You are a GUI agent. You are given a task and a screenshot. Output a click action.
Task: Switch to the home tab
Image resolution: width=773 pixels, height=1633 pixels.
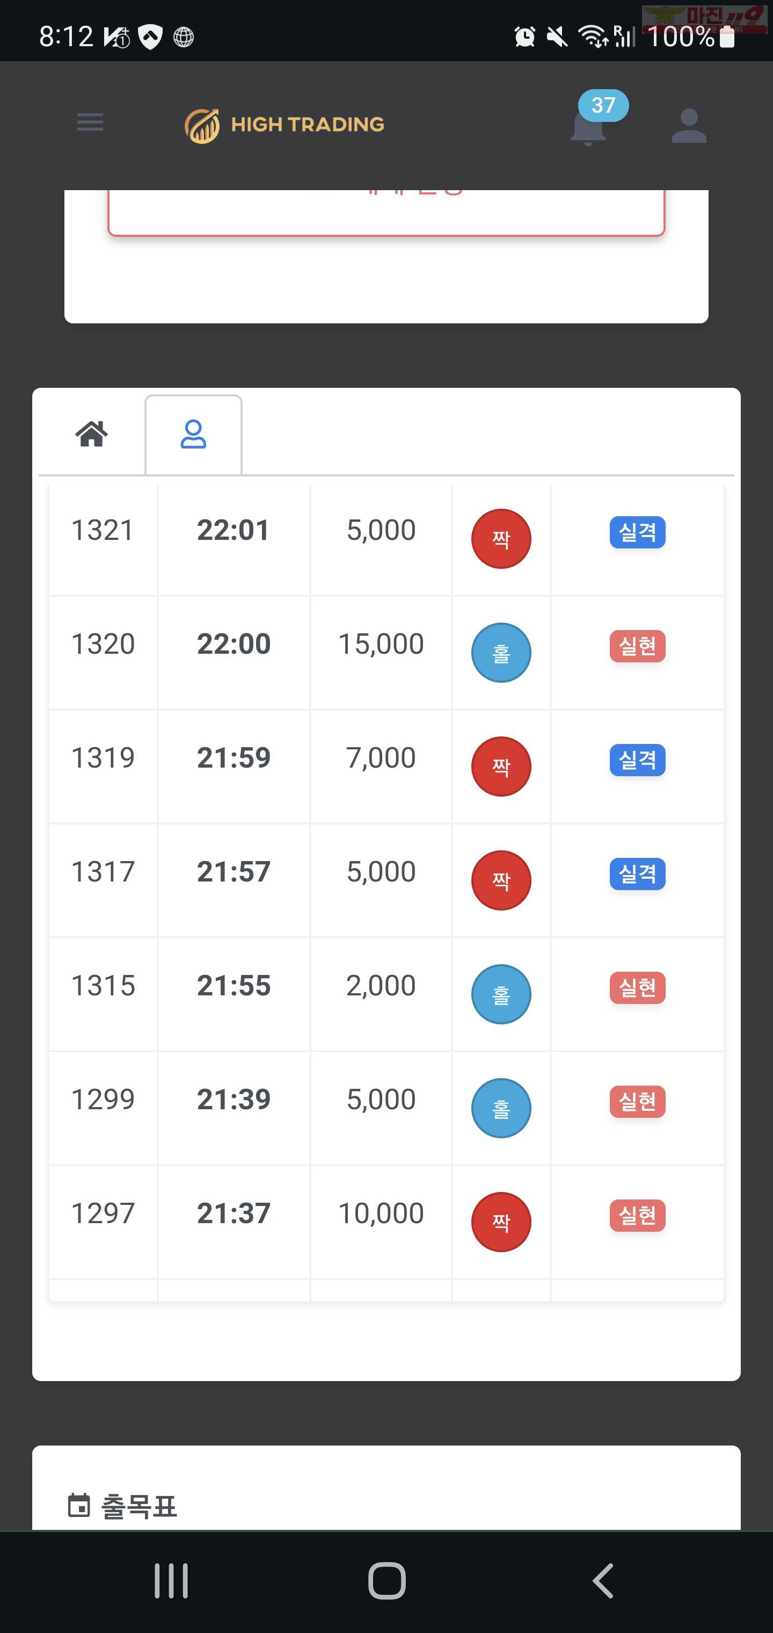(92, 434)
